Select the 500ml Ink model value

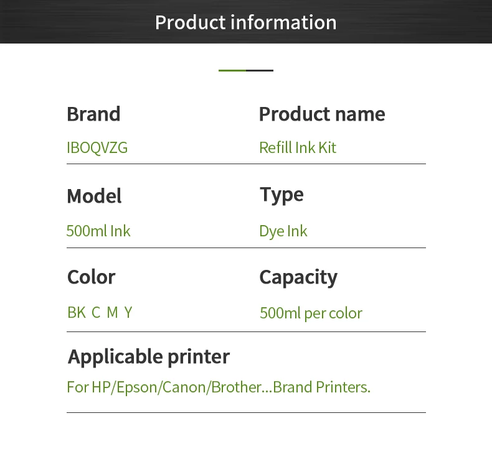98,231
